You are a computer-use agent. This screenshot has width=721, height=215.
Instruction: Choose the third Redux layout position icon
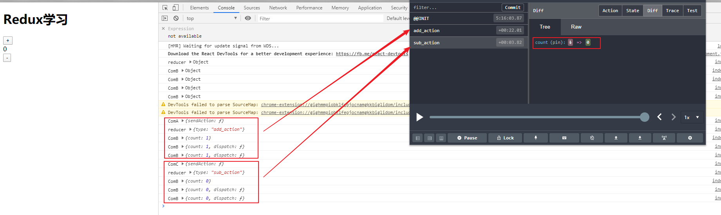pyautogui.click(x=441, y=138)
